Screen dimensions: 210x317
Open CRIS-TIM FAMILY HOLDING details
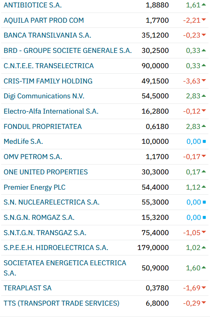(48, 81)
